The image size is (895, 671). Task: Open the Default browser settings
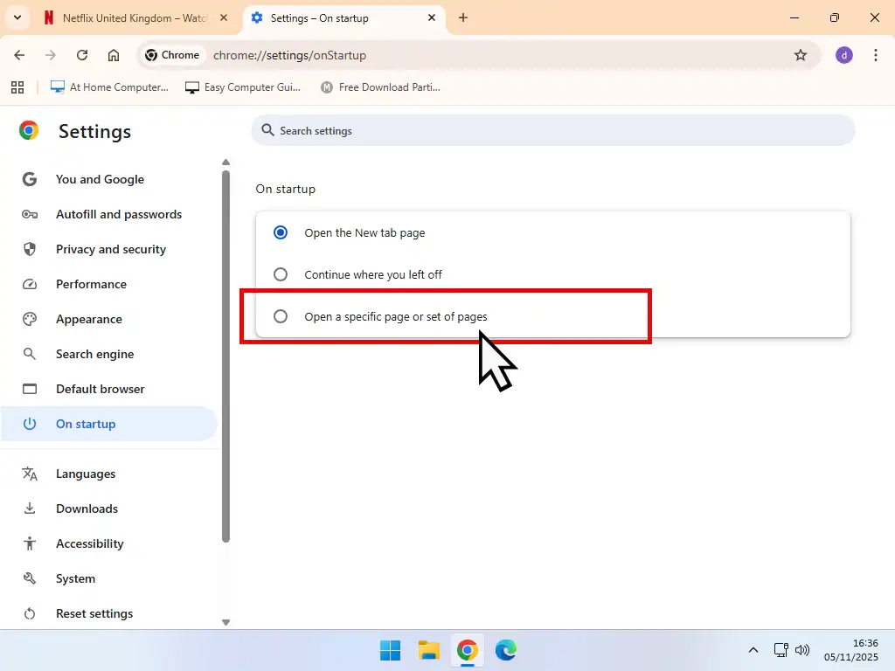coord(100,389)
